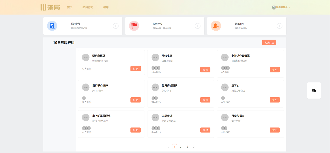This screenshot has width=330, height=153.
Task: Open the 榜单 nav item
Action: [x=106, y=7]
